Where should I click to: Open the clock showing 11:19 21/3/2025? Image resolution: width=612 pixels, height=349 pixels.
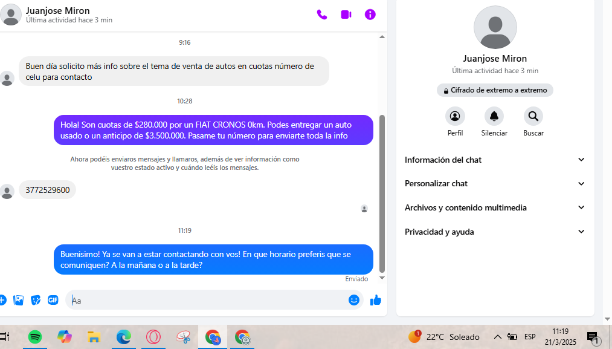[561, 337]
